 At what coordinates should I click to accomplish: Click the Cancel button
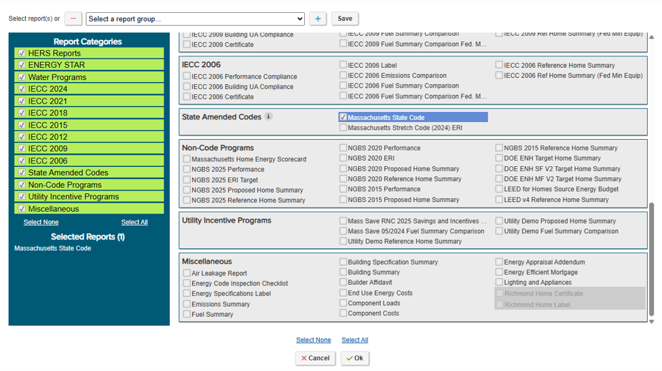[x=315, y=358]
